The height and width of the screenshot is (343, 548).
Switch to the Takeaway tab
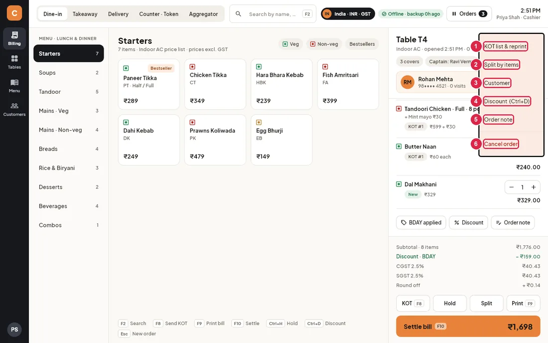coord(85,14)
